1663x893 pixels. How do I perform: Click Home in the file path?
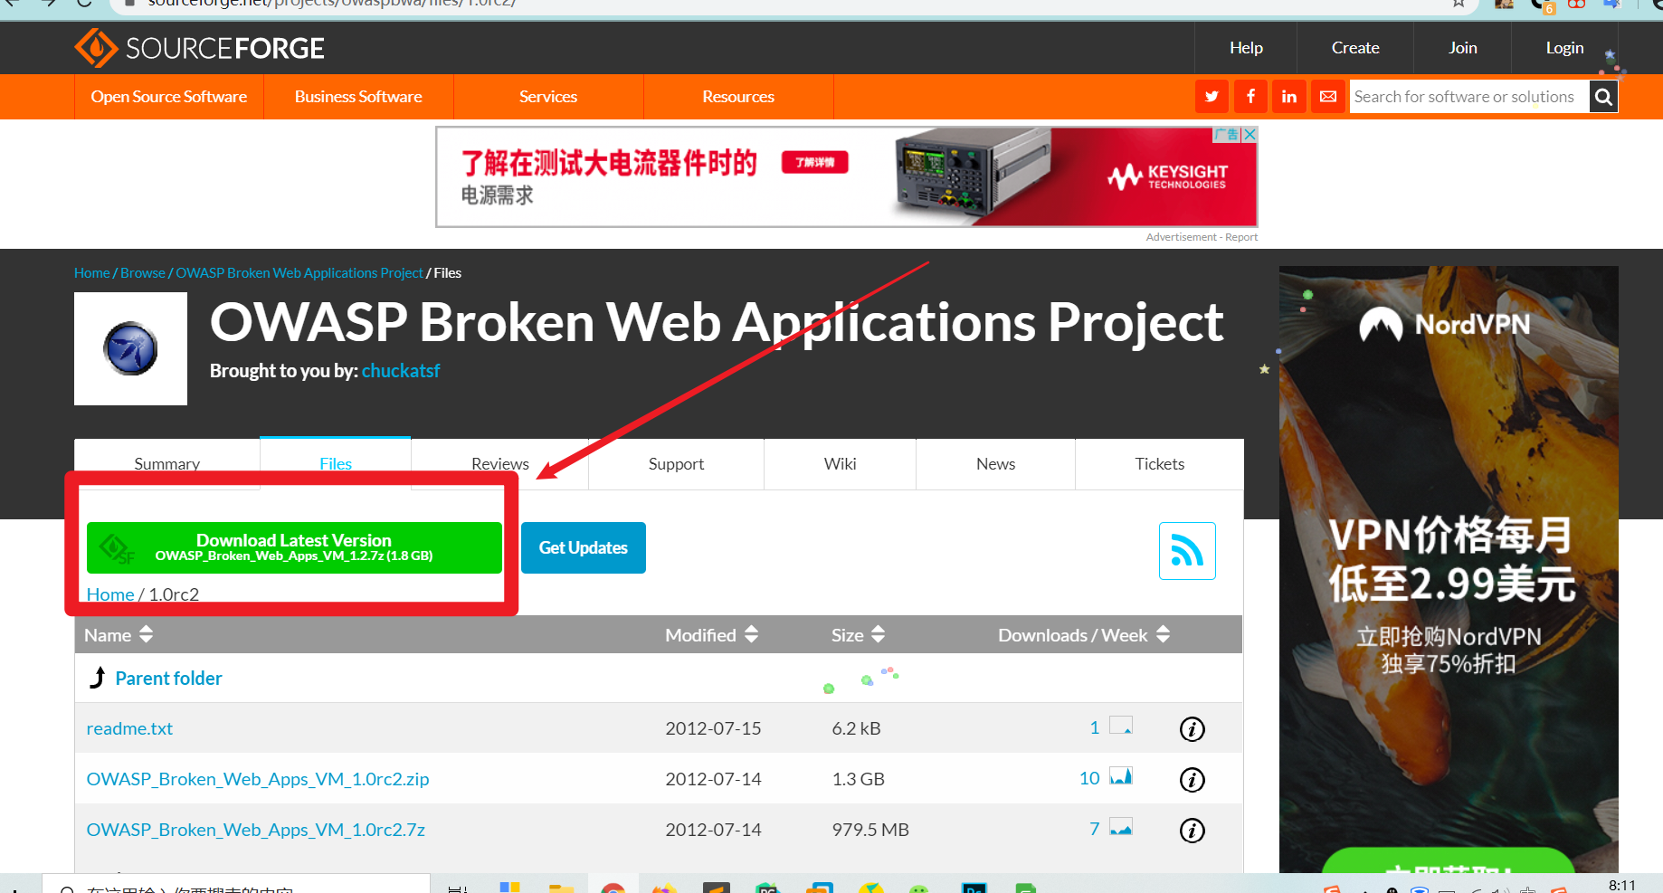coord(110,594)
